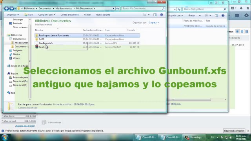This screenshot has width=251, height=141.
Task: Select the GunBound.xfs file
Action: pyautogui.click(x=87, y=43)
